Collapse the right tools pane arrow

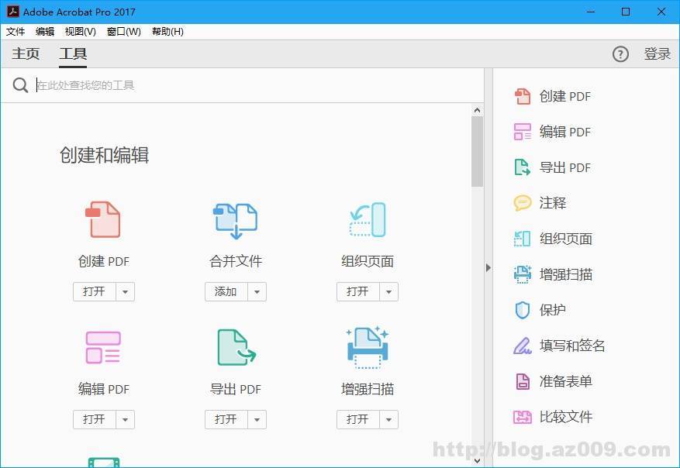tap(488, 268)
